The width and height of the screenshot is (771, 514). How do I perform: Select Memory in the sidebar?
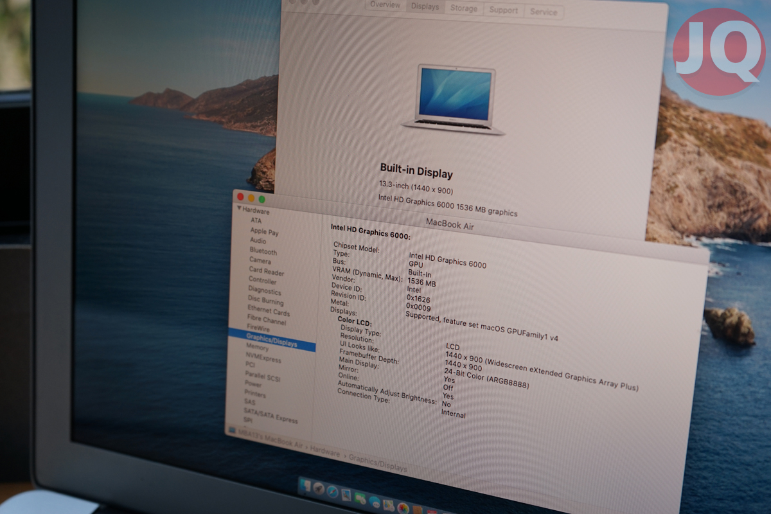pyautogui.click(x=258, y=347)
